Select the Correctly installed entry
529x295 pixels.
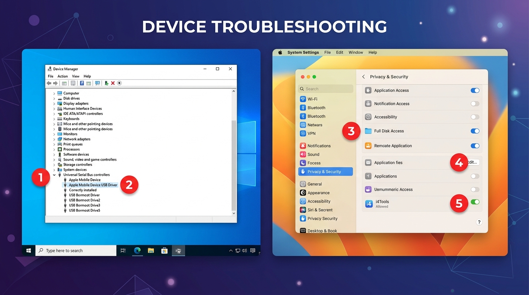[83, 190]
